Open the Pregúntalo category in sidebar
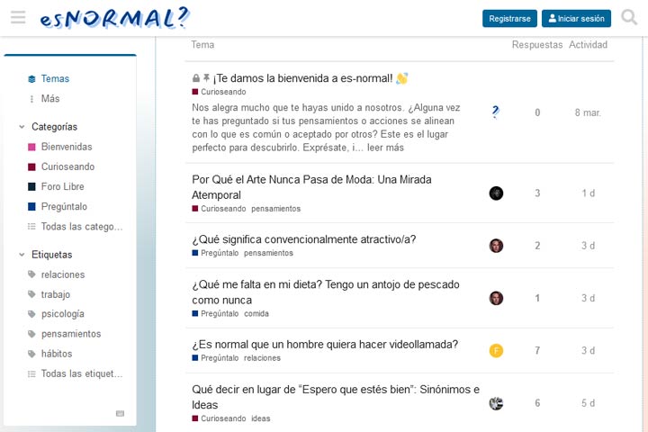648x432 pixels. 64,206
